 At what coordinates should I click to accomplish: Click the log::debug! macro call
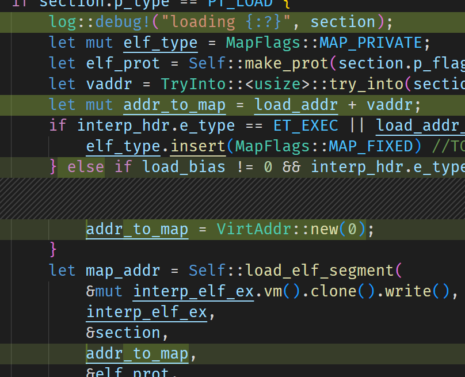(82, 22)
